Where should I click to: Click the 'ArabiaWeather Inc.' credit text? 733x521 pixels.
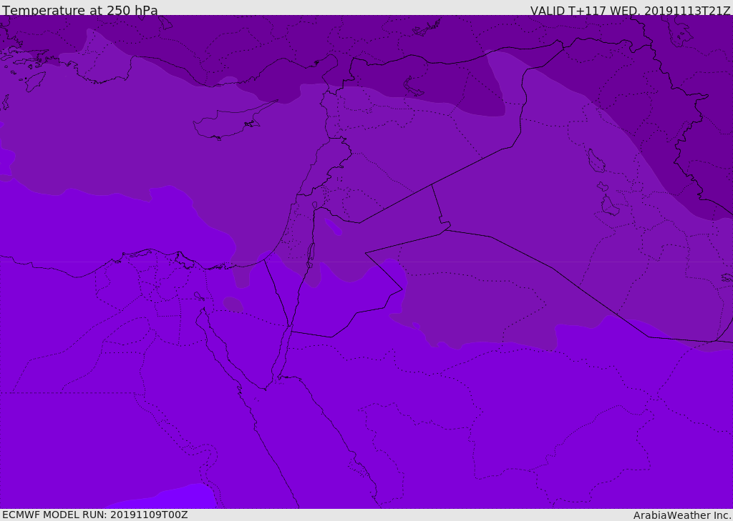(x=682, y=515)
